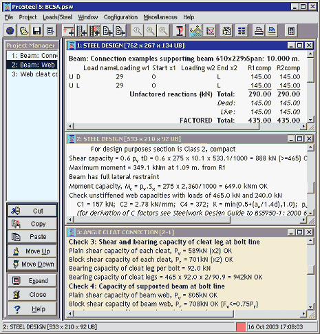Open the Miscellaneous menu
This screenshot has height=334, width=320.
[160, 17]
